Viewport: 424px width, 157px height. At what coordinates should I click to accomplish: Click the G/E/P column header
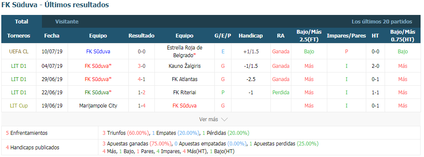[x=223, y=35]
